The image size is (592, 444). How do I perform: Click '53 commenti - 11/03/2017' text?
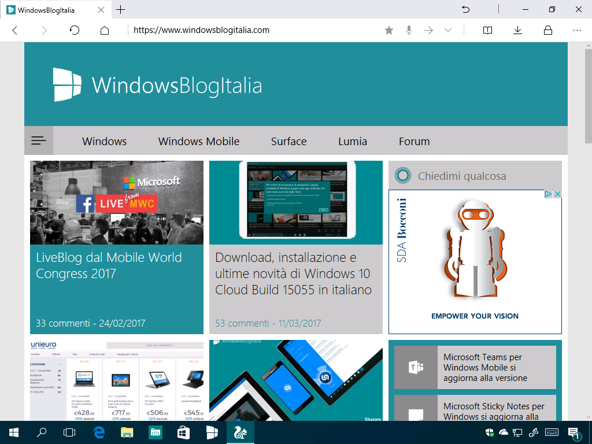[x=268, y=323]
